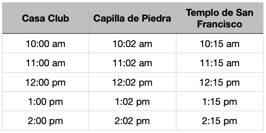The image size is (266, 133).
Task: Choose the 12:15 pm cell
Action: click(220, 82)
